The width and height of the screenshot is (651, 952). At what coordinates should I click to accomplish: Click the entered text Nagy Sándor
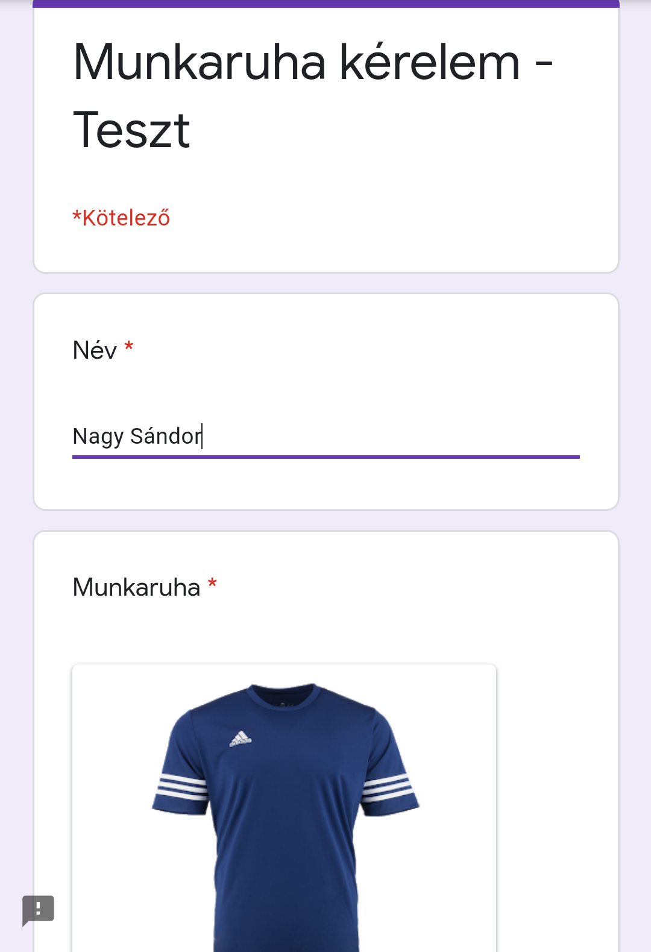(137, 436)
